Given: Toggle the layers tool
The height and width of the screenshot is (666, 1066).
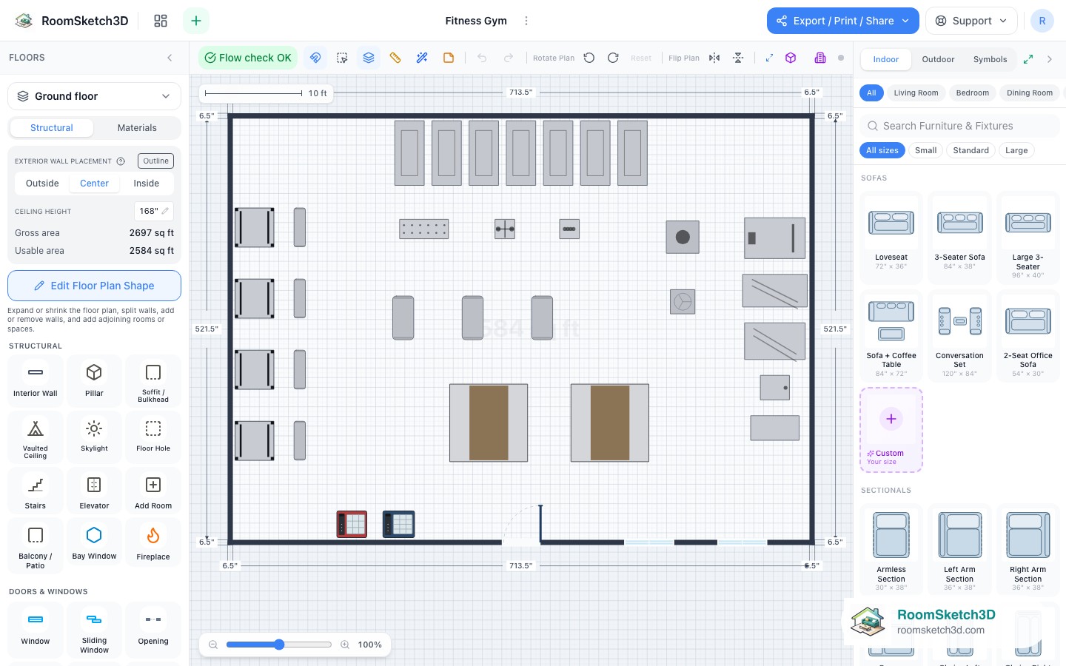Looking at the screenshot, I should 369,58.
